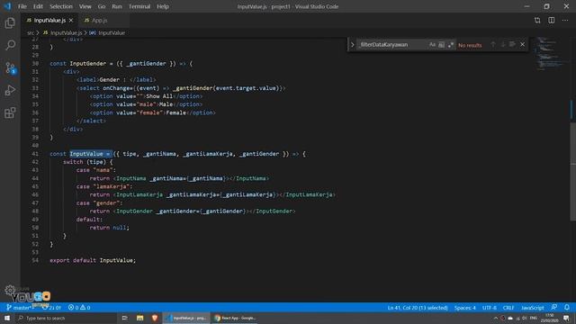Select language mode via JavaScript
This screenshot has height=324, width=576.
tap(532, 308)
